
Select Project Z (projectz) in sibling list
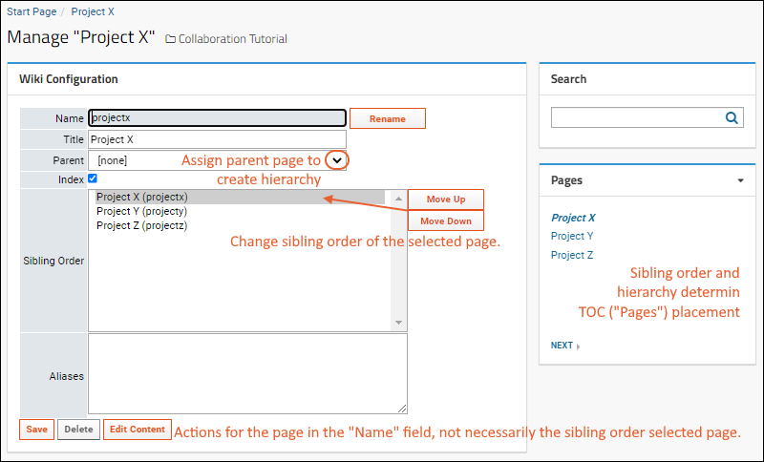click(x=141, y=225)
